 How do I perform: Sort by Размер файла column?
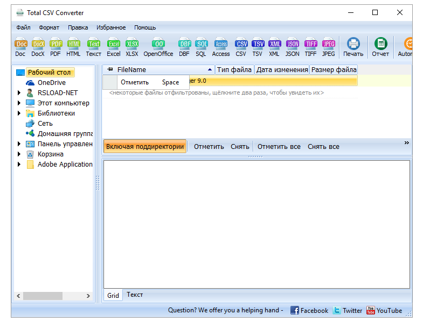click(x=334, y=70)
